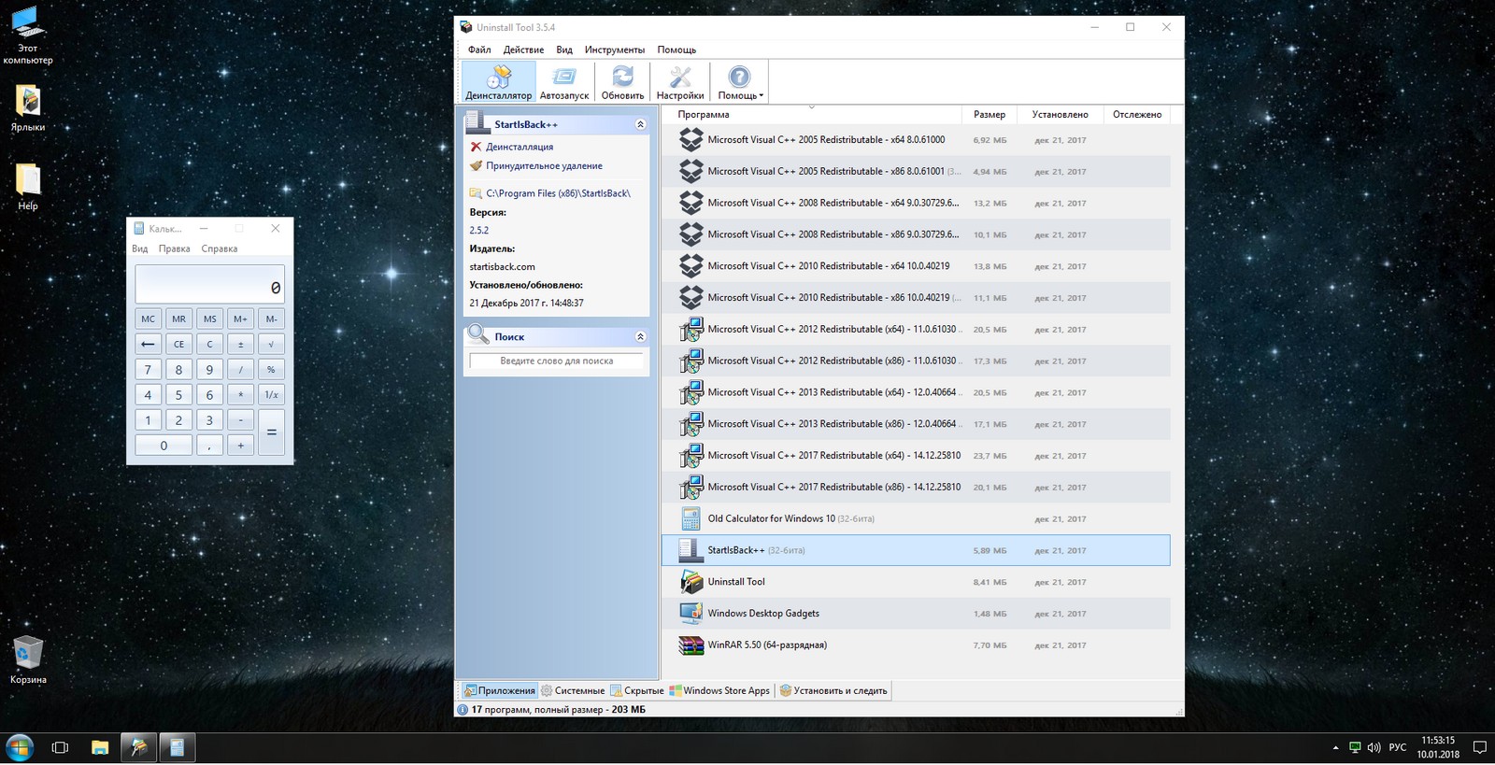The width and height of the screenshot is (1495, 765).
Task: Select Windows Desktop Gadgets list item
Action: (762, 614)
